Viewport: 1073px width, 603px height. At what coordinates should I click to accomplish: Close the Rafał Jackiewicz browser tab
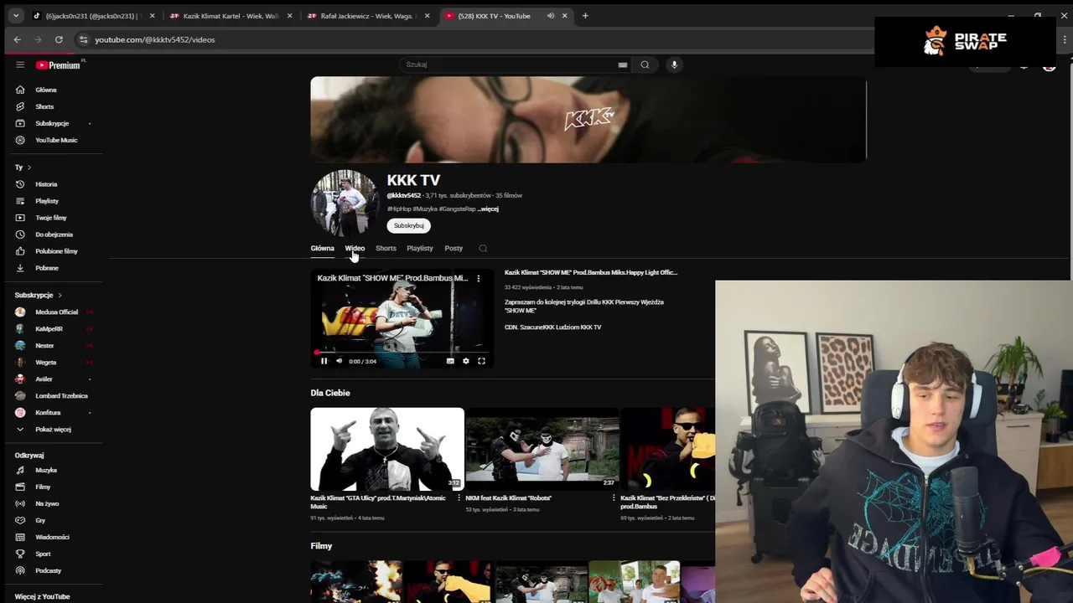[427, 16]
